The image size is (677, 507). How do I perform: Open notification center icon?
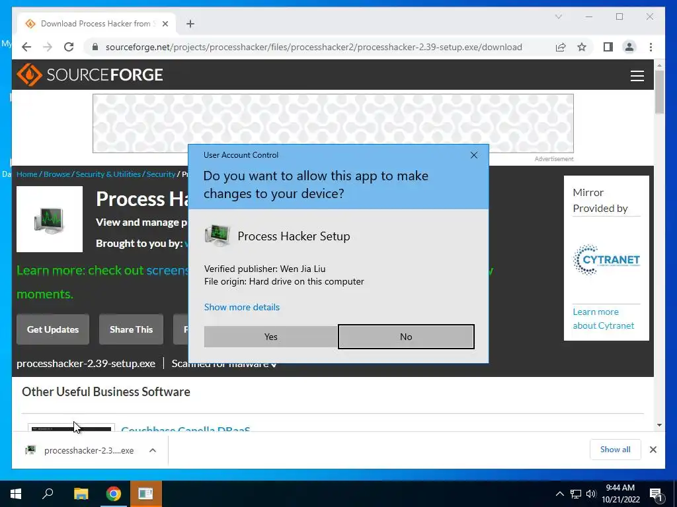pyautogui.click(x=656, y=494)
